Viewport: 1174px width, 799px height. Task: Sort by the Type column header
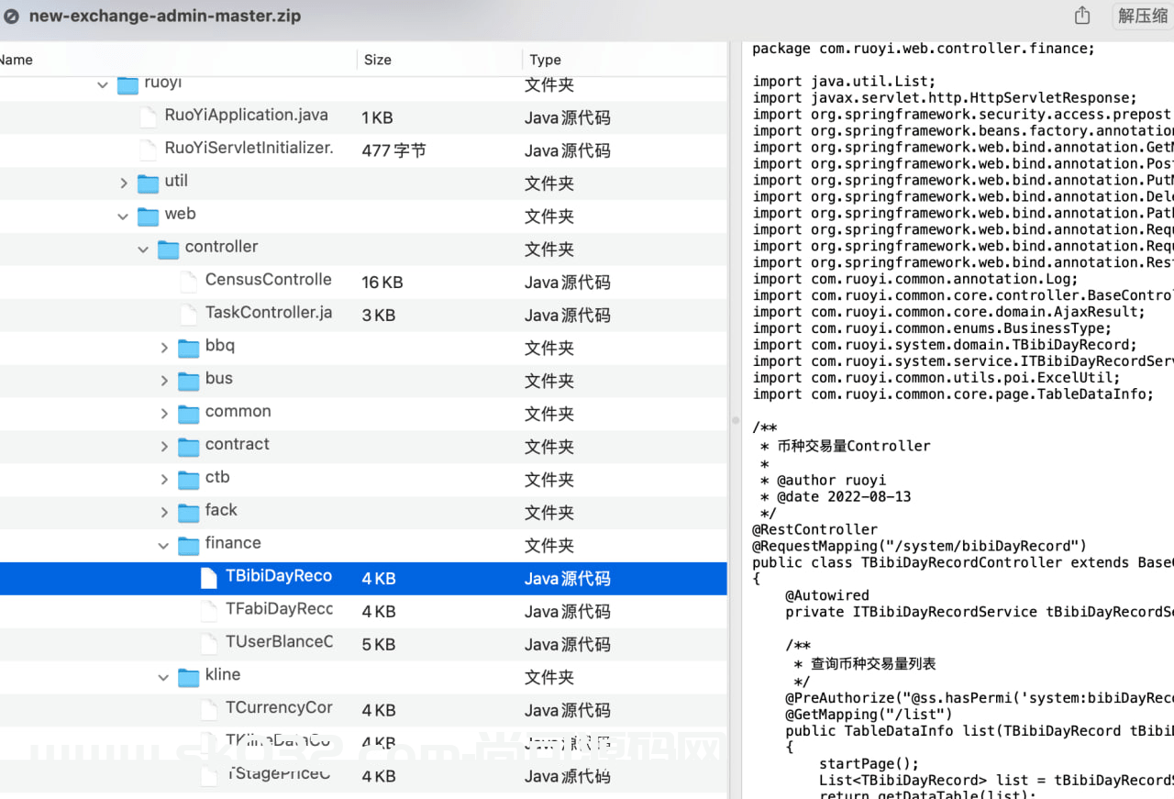(x=546, y=60)
